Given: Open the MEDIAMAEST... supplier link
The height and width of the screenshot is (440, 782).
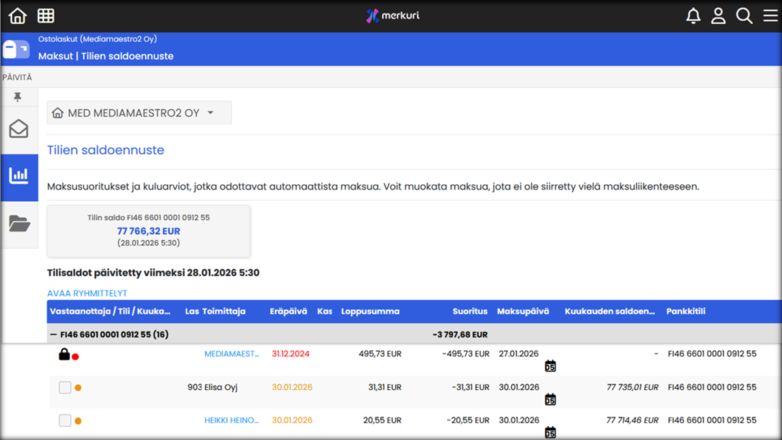Looking at the screenshot, I should point(232,354).
